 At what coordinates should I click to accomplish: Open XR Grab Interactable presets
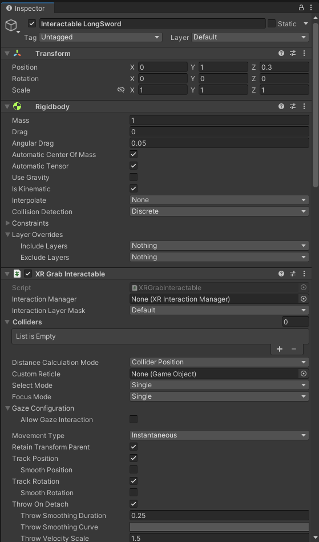pos(293,274)
